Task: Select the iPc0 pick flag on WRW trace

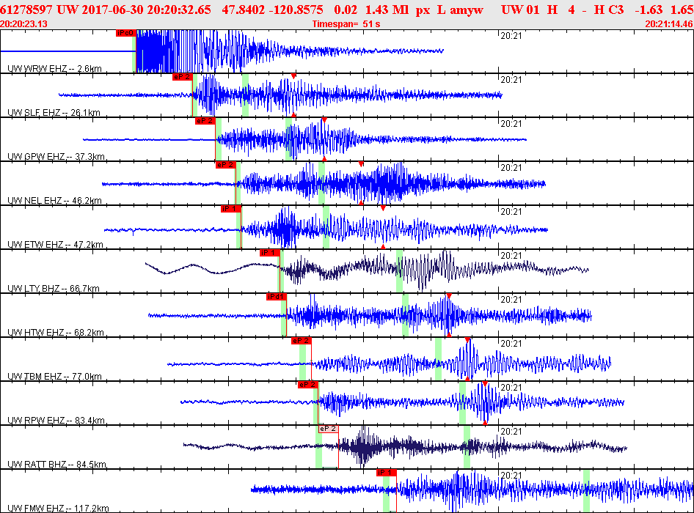Action: [x=125, y=33]
